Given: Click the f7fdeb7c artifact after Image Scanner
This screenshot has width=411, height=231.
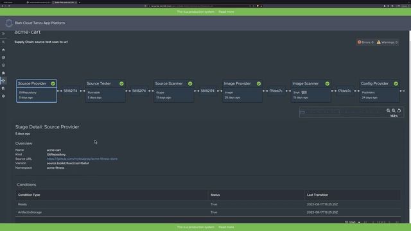Looking at the screenshot, I should [344, 91].
